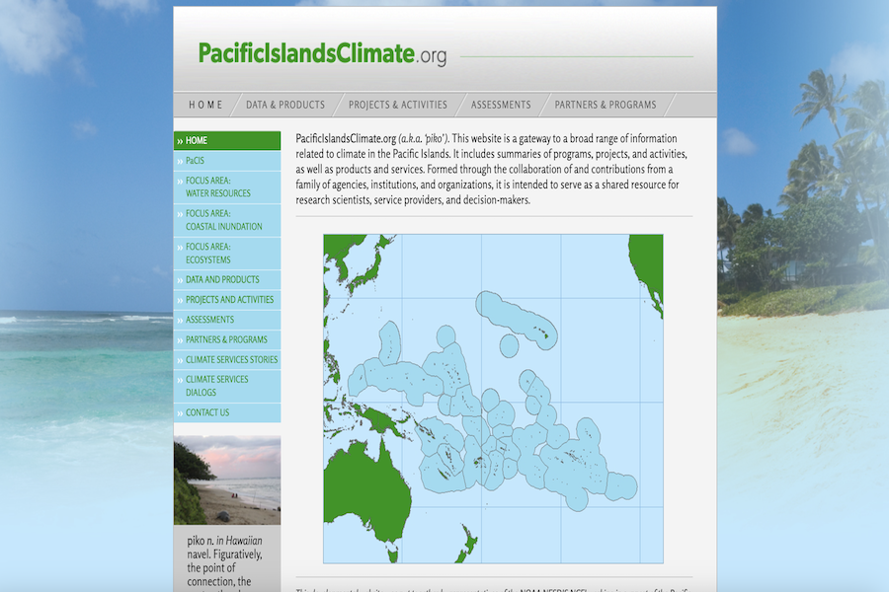Click the intro paragraph text 'PacificIslandsClimate.org (a.k.a. 'piko')'
Viewport: 889px width, 592px height.
point(372,139)
